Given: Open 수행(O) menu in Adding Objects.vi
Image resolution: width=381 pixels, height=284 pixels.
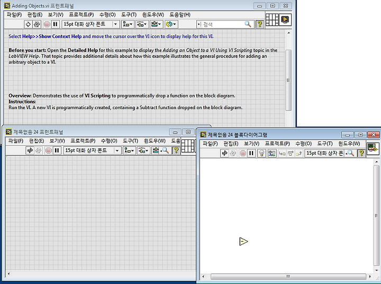Looking at the screenshot, I should (x=107, y=15).
